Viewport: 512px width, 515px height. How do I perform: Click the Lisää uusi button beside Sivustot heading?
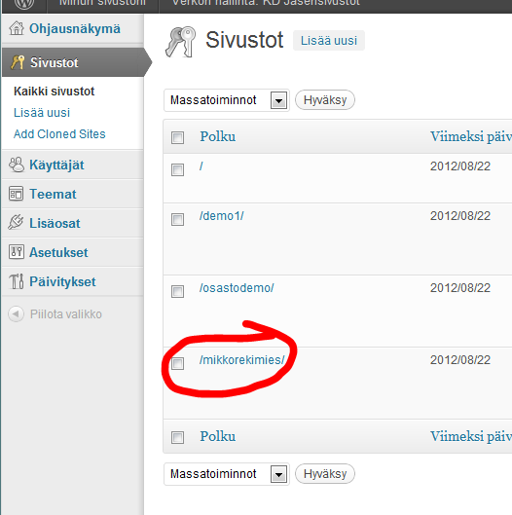click(x=329, y=40)
